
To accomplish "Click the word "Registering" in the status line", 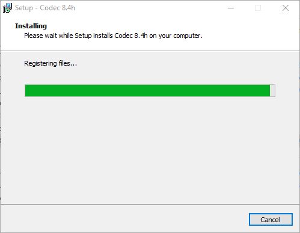I will (x=40, y=63).
